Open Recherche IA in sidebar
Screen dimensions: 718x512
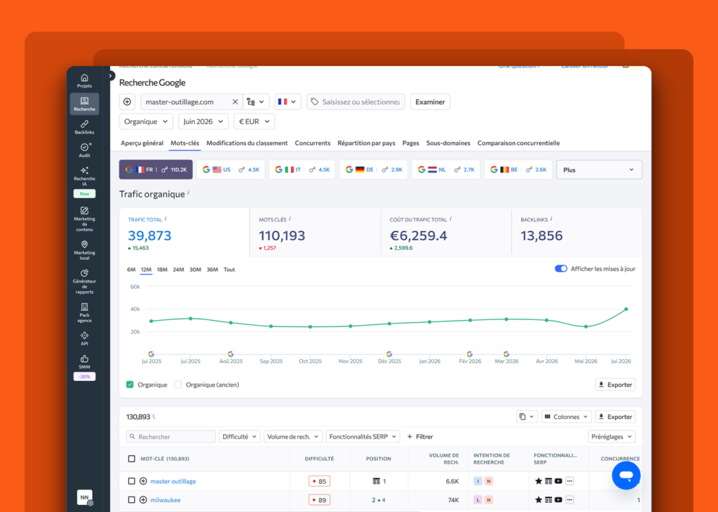tap(84, 177)
